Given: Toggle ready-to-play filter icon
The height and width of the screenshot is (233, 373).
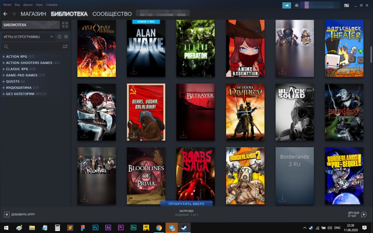Looking at the screenshot, I should tap(66, 37).
